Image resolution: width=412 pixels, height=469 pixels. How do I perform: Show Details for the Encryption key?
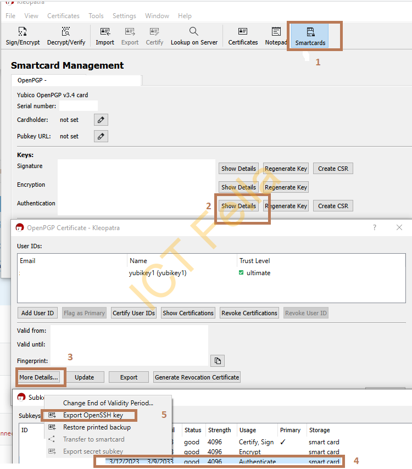[x=238, y=187]
